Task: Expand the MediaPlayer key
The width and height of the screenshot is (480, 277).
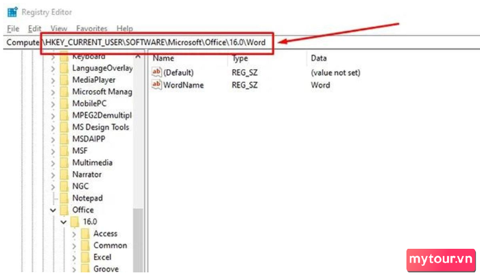Action: click(53, 81)
